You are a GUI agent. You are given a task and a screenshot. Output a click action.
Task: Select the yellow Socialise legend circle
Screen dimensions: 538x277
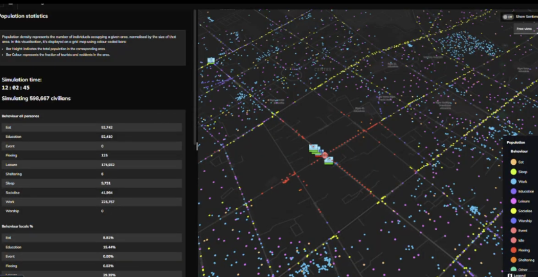[x=512, y=210]
